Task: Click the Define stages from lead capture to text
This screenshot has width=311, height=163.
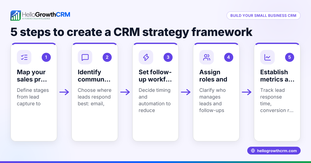Action: coord(33,97)
